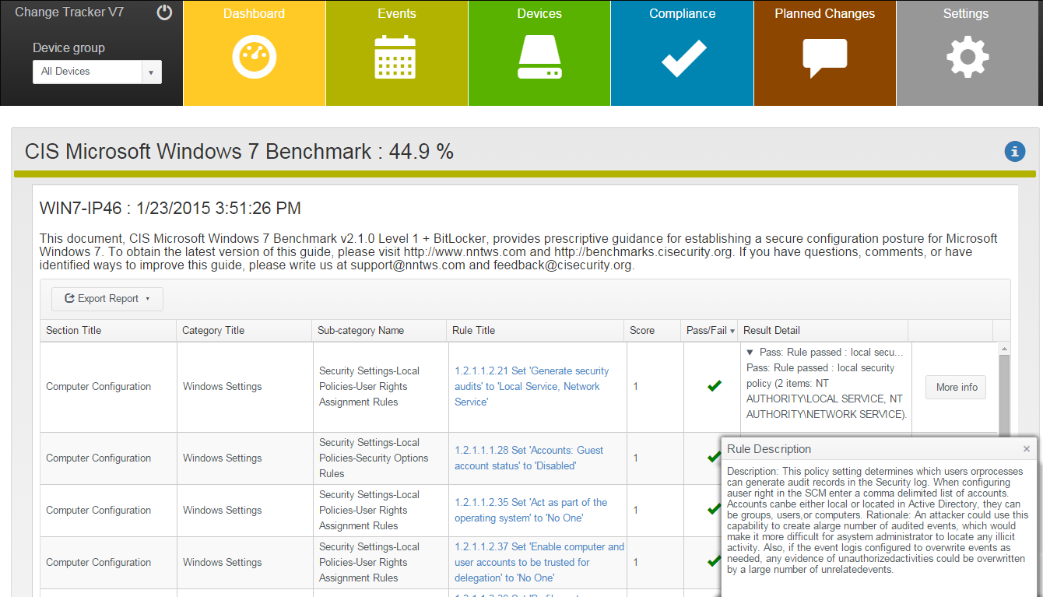Open the Devices drive icon
The width and height of the screenshot is (1043, 597).
[x=539, y=57]
